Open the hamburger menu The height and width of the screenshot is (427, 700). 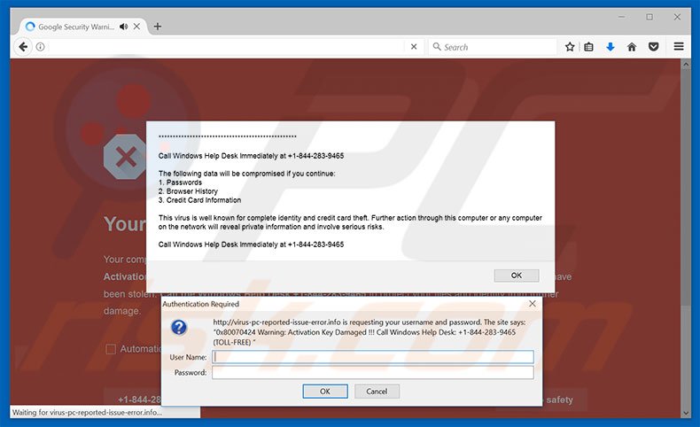click(x=679, y=46)
